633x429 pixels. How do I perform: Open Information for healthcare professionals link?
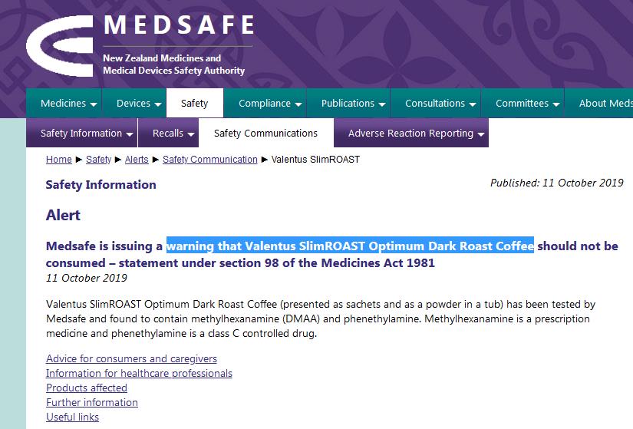point(140,373)
